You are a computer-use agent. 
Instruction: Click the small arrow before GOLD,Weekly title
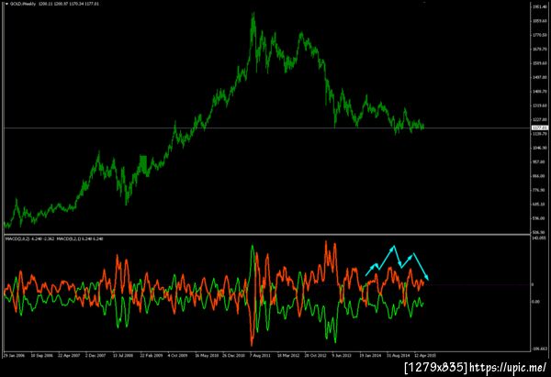pos(6,4)
